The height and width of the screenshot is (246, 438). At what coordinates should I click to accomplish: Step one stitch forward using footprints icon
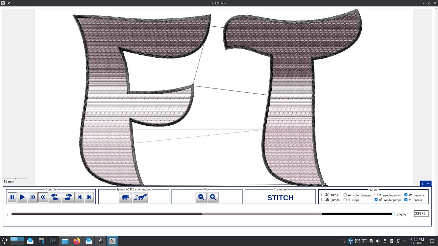coord(68,197)
